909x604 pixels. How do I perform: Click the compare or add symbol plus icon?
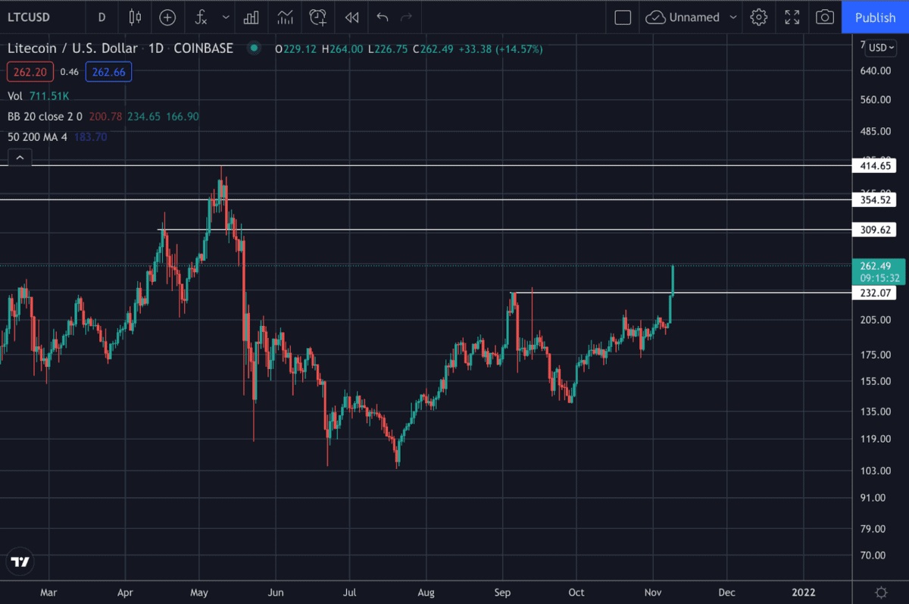pos(167,17)
